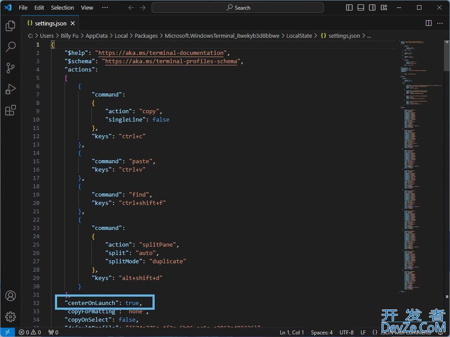Open errors and warnings status item

tap(30, 333)
